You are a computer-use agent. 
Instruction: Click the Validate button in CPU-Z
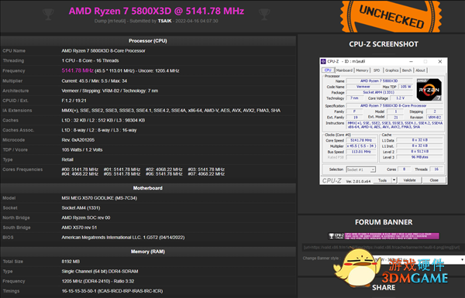click(x=409, y=180)
